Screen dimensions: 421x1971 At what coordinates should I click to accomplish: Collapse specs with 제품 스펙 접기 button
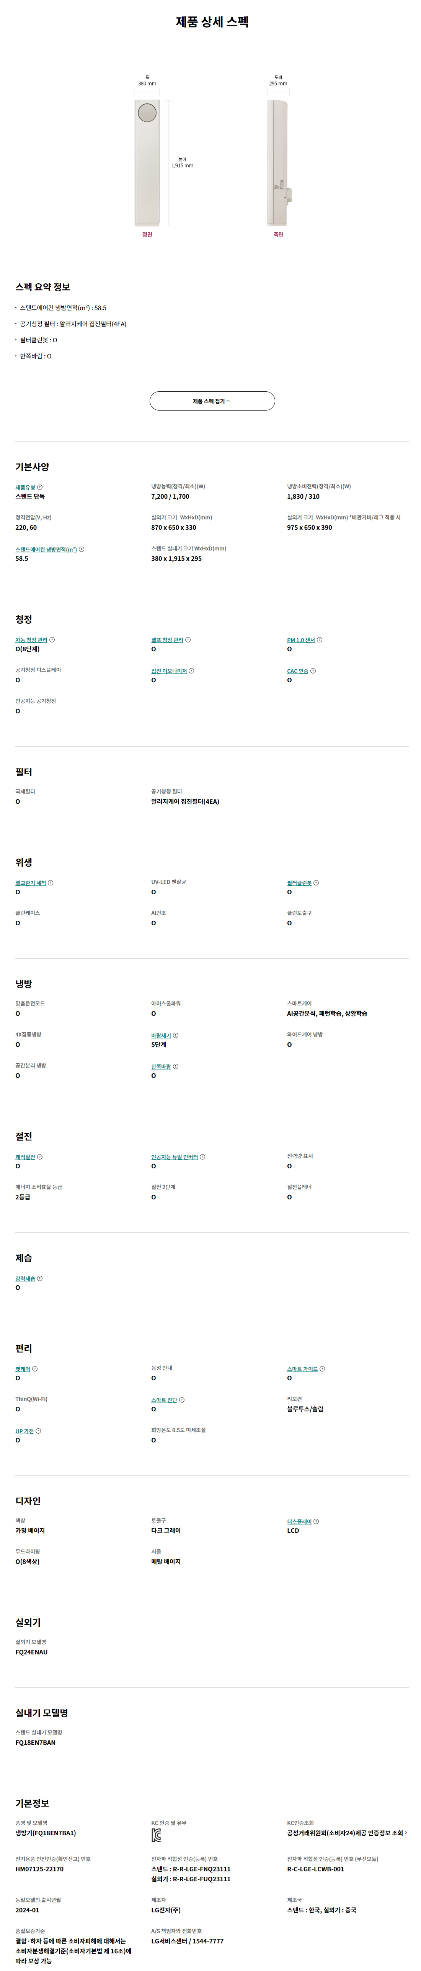click(212, 401)
